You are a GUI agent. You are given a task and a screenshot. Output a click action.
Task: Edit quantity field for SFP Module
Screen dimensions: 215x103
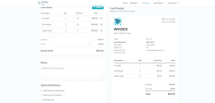[x=69, y=25]
